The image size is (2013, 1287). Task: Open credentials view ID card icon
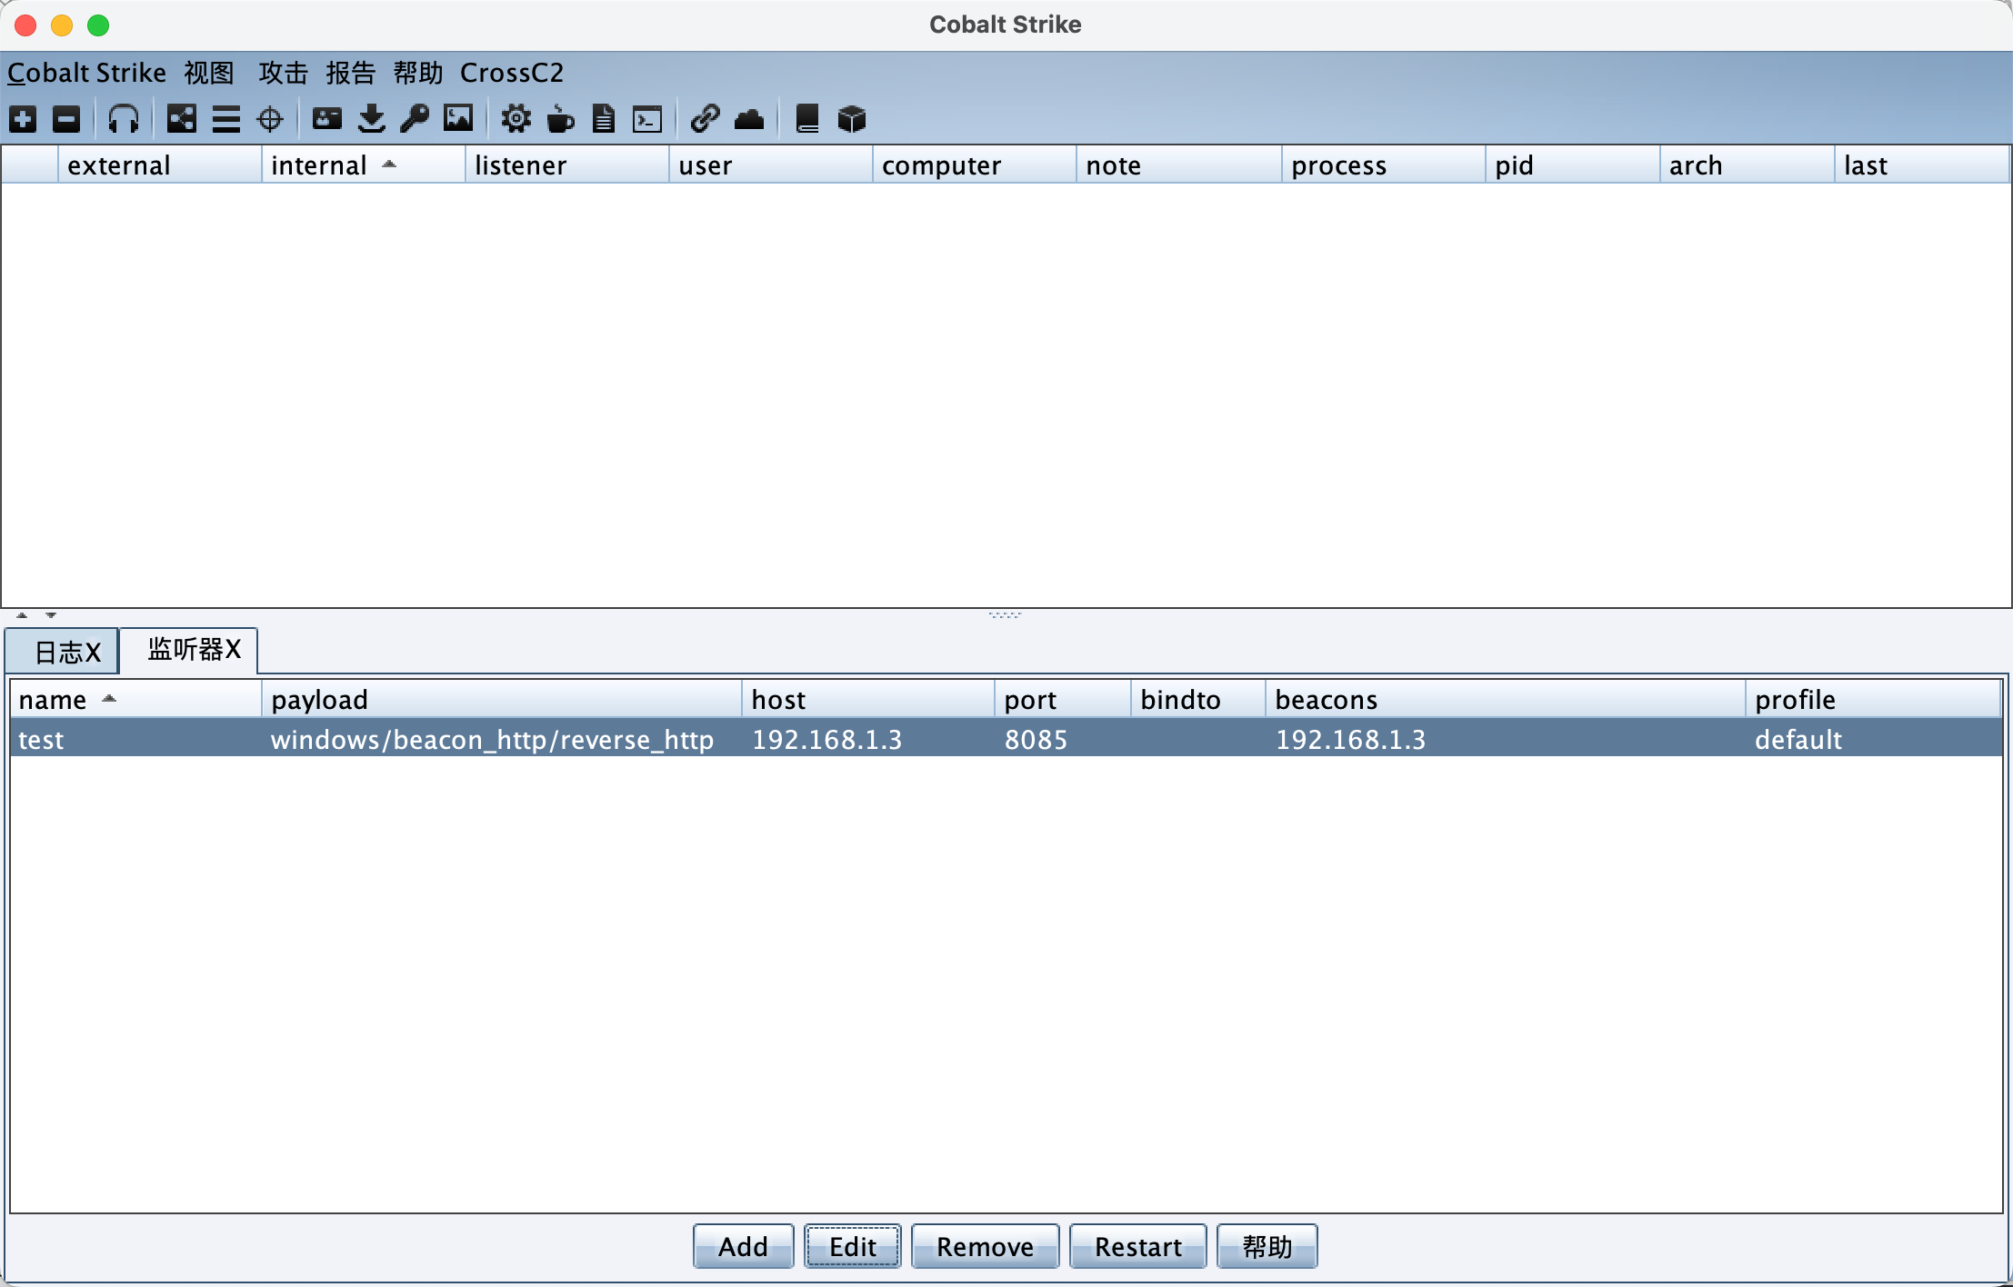pos(327,119)
